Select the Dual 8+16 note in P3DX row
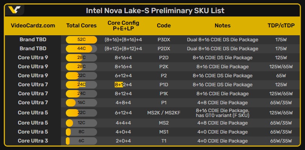Image resolution: width=305 pixels, height=150 pixels. pos(223,40)
